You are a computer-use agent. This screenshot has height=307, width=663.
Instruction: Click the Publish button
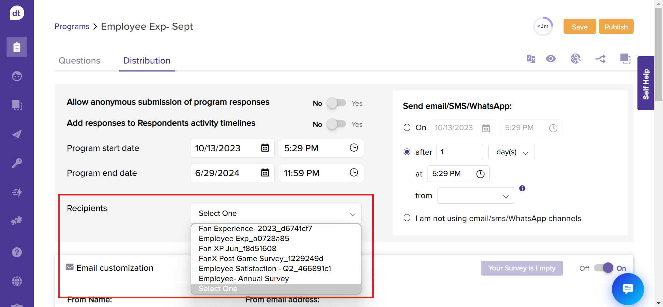point(616,27)
